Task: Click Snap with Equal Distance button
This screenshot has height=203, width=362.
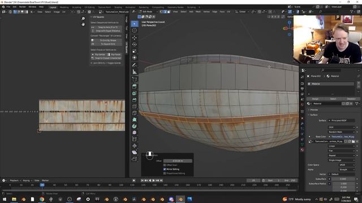Action: 106,31
